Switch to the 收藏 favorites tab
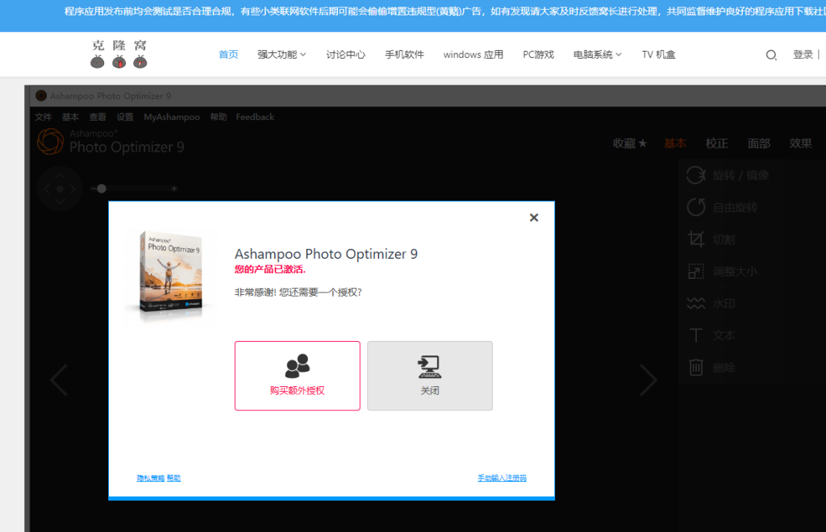Screen dimensions: 826x532 coord(630,143)
